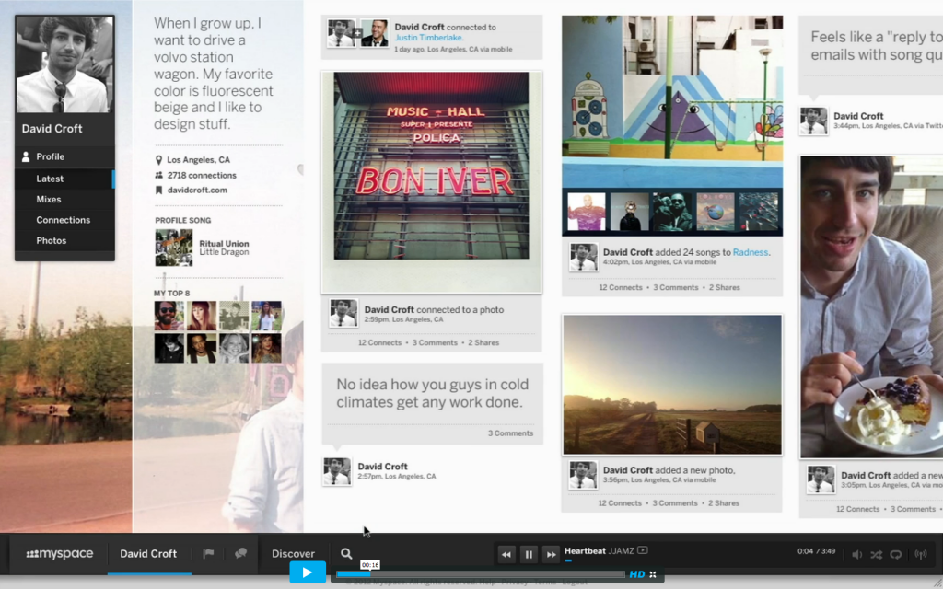
Task: Click David Croft's avatar on photo connection post
Action: click(343, 313)
